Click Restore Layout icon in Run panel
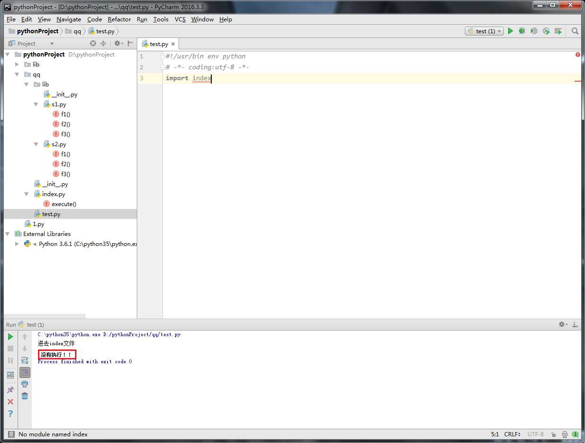Screen dimensions: 585x443 [10, 375]
